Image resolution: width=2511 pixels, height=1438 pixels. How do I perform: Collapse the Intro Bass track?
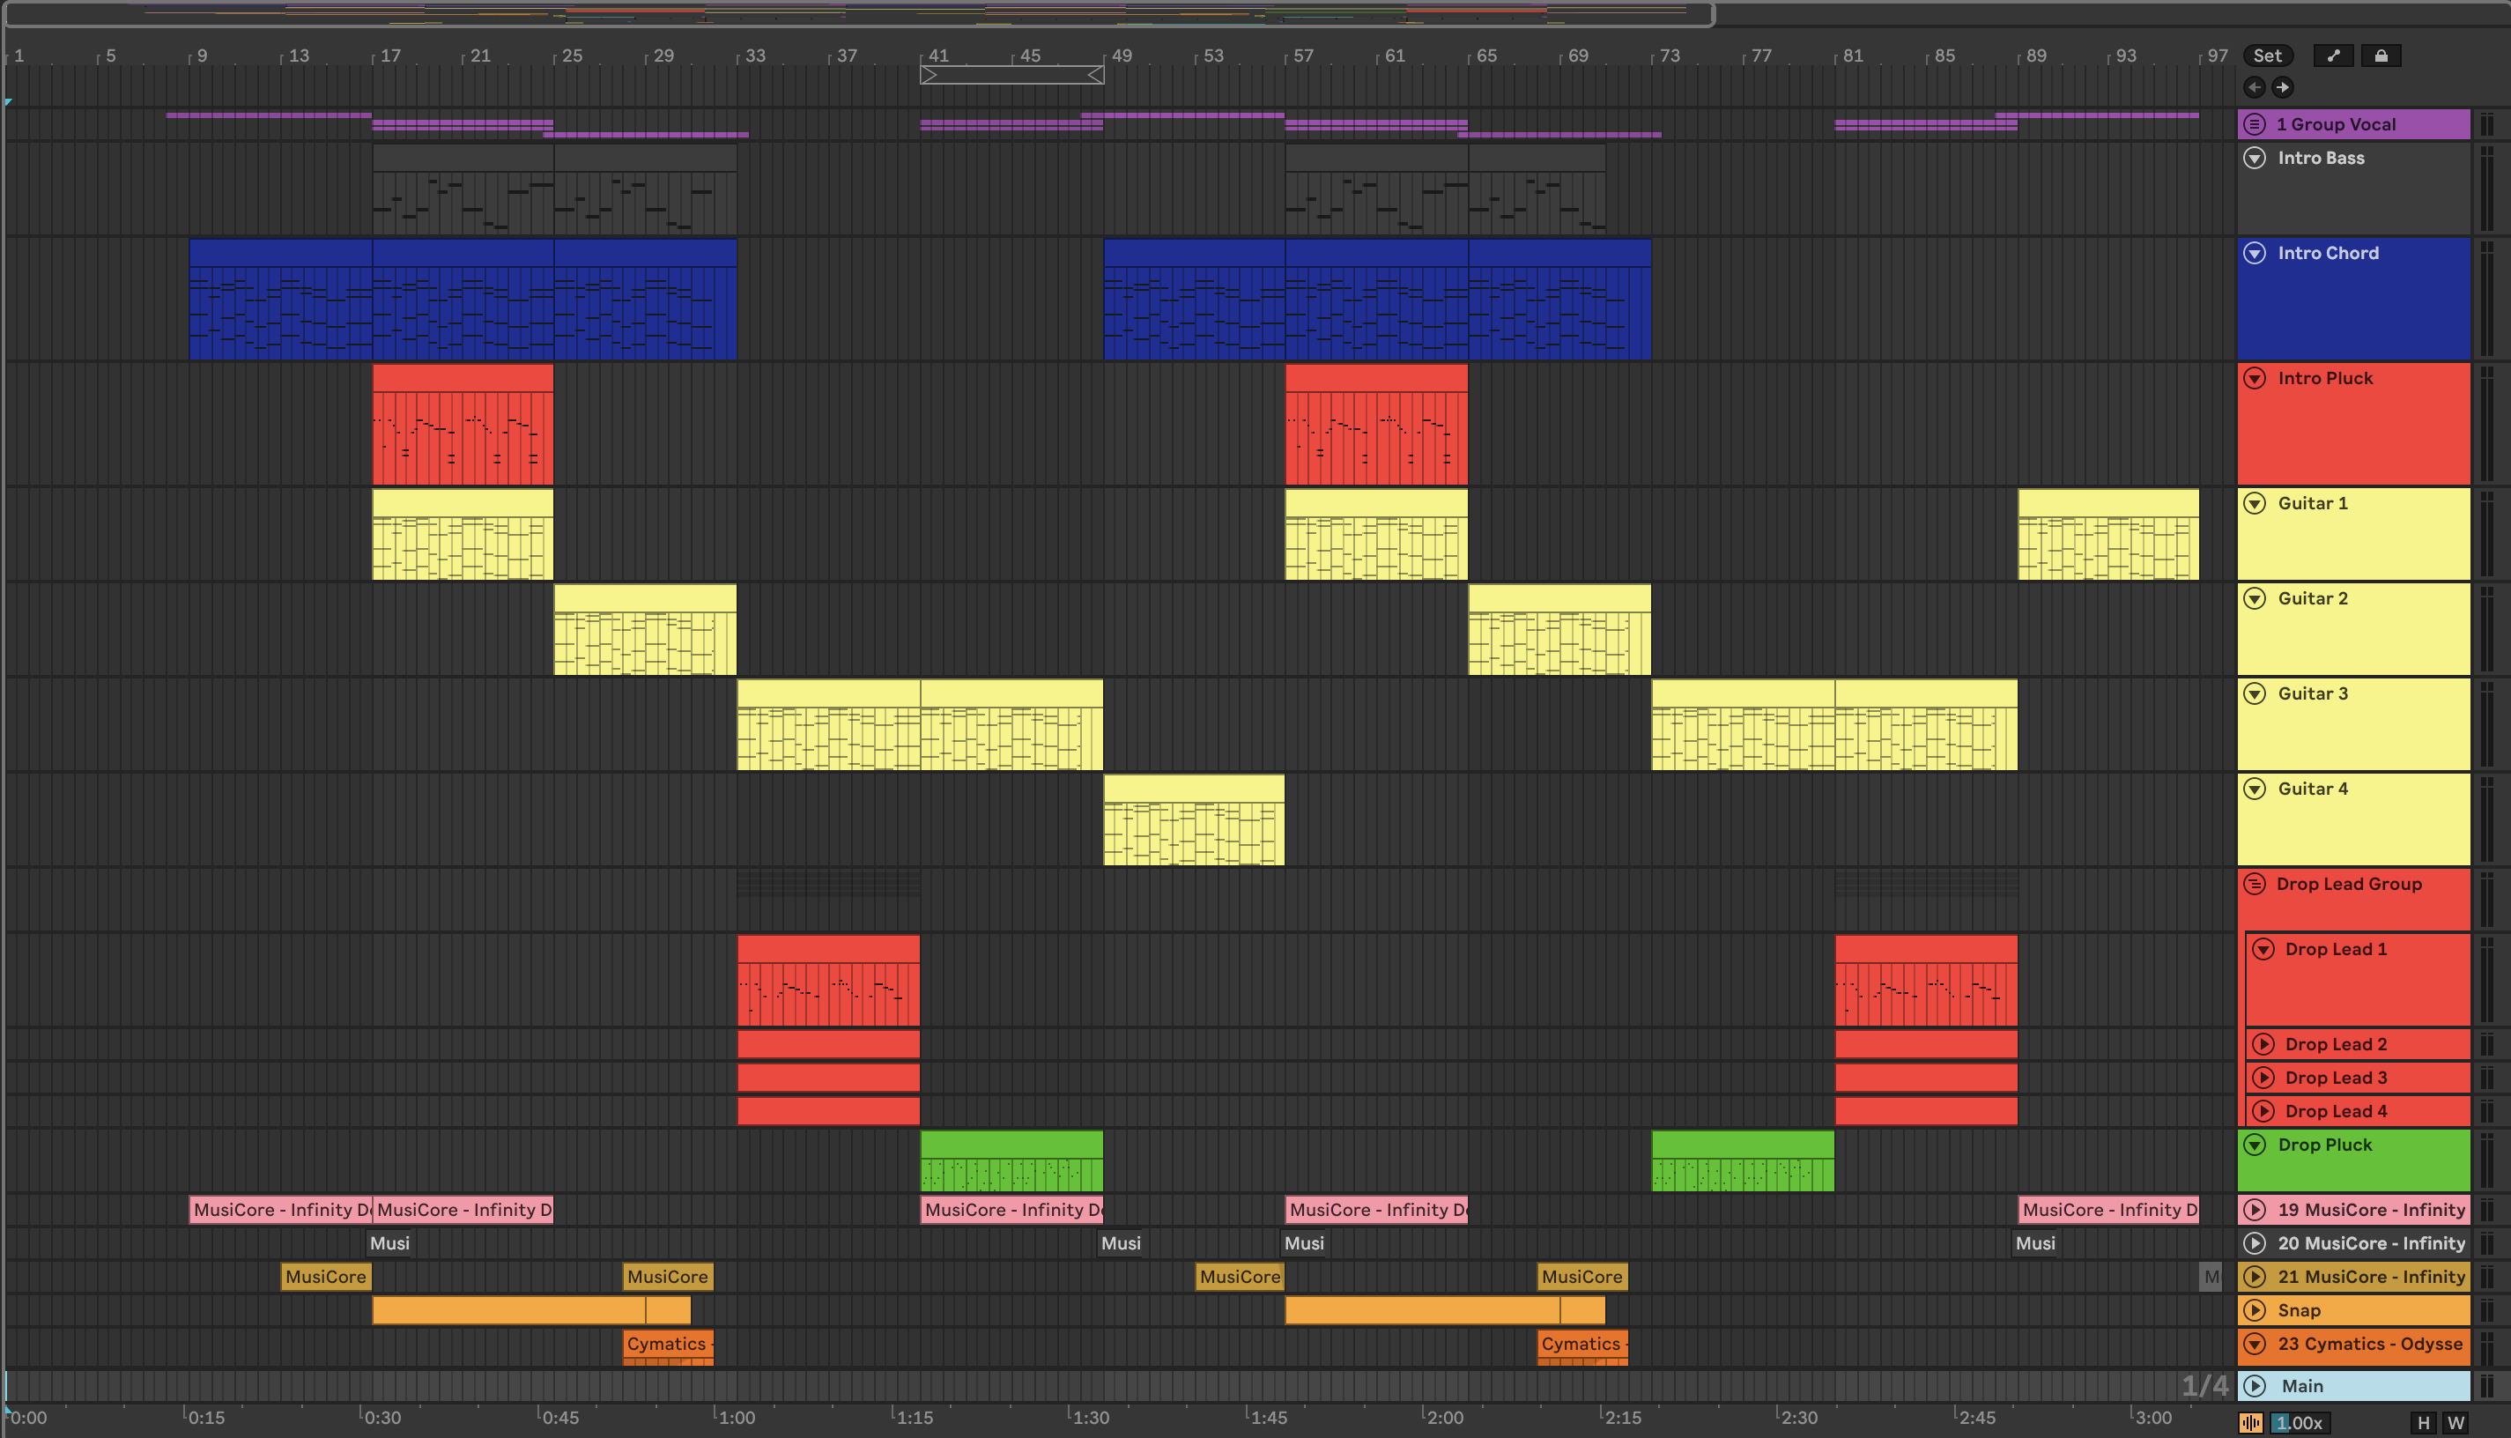(x=2255, y=158)
